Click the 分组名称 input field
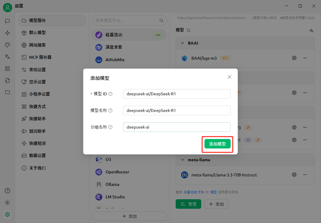321x223 pixels. point(177,127)
